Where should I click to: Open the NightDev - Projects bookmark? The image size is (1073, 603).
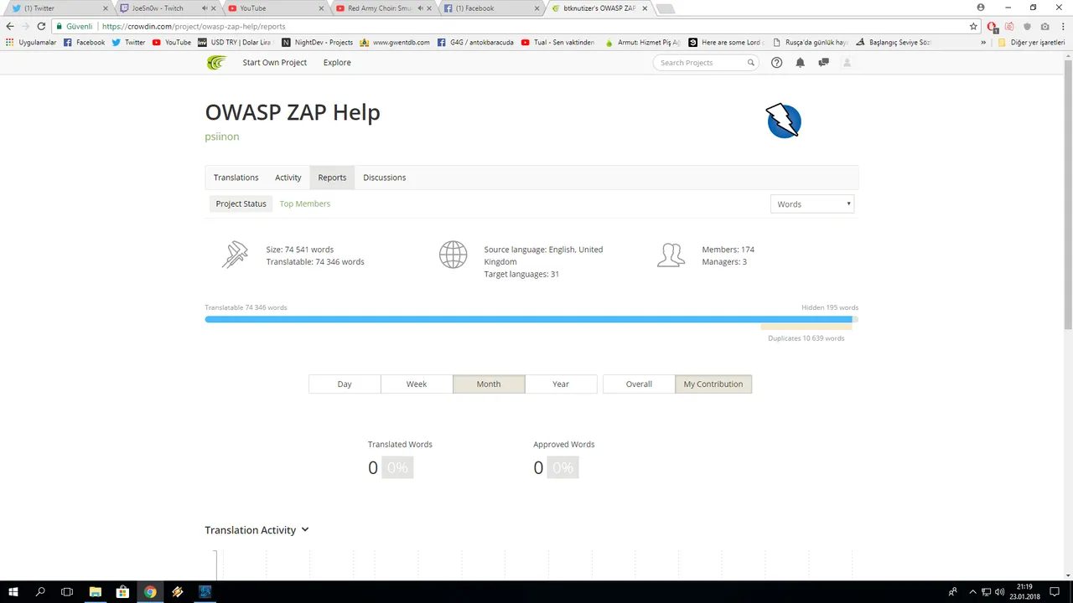click(317, 42)
